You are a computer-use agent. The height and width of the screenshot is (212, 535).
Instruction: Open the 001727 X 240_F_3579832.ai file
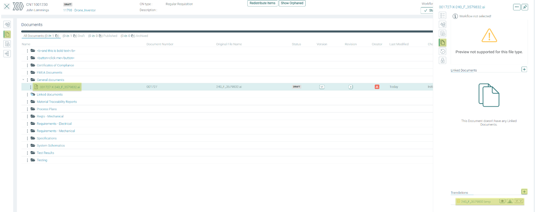pyautogui.click(x=60, y=87)
